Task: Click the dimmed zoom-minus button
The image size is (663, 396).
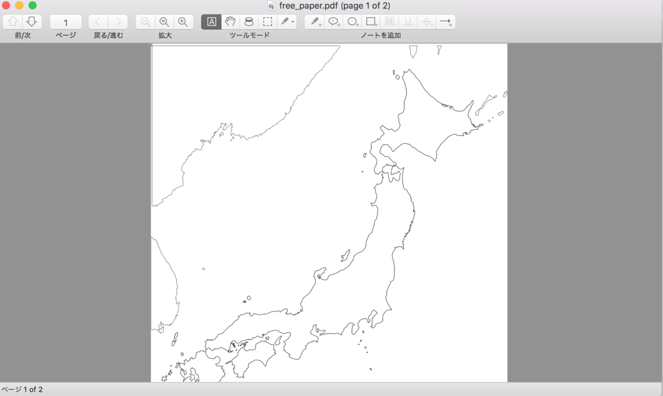Action: point(145,22)
